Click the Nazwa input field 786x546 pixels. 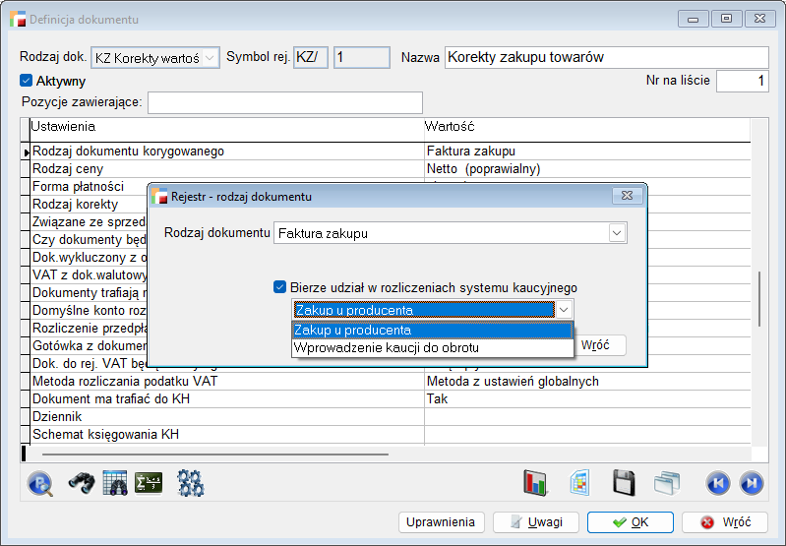point(606,58)
